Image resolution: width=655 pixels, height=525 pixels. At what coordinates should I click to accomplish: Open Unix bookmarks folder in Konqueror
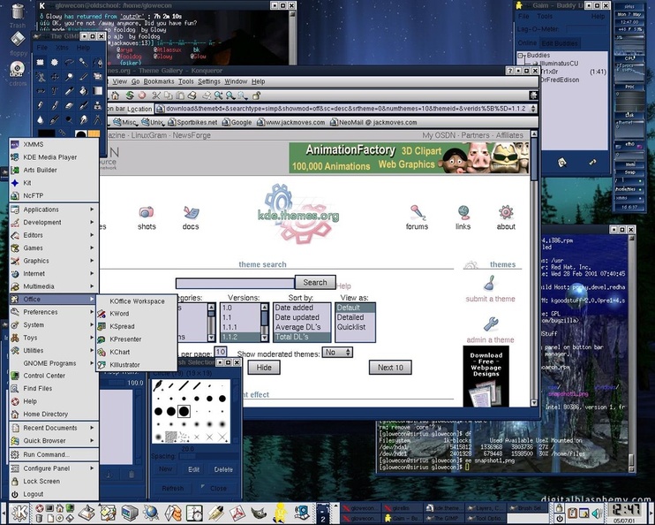(x=153, y=122)
